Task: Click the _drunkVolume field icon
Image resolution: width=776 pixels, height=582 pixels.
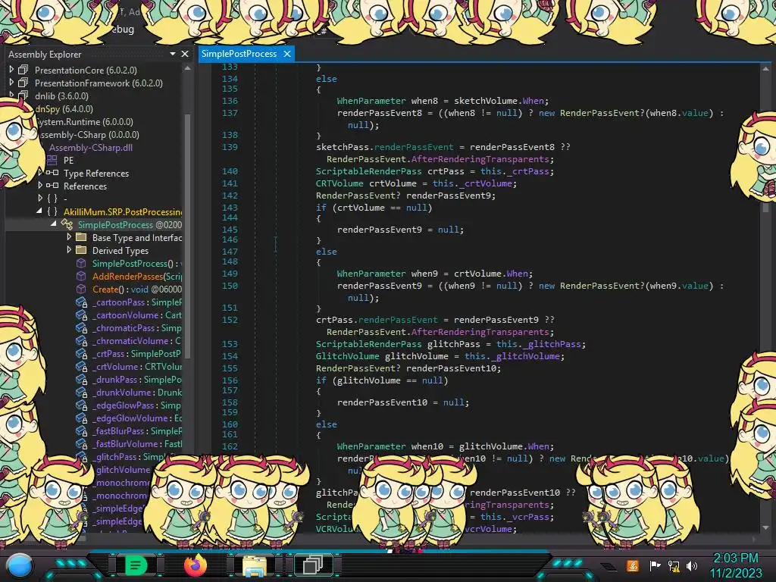Action: tap(81, 392)
